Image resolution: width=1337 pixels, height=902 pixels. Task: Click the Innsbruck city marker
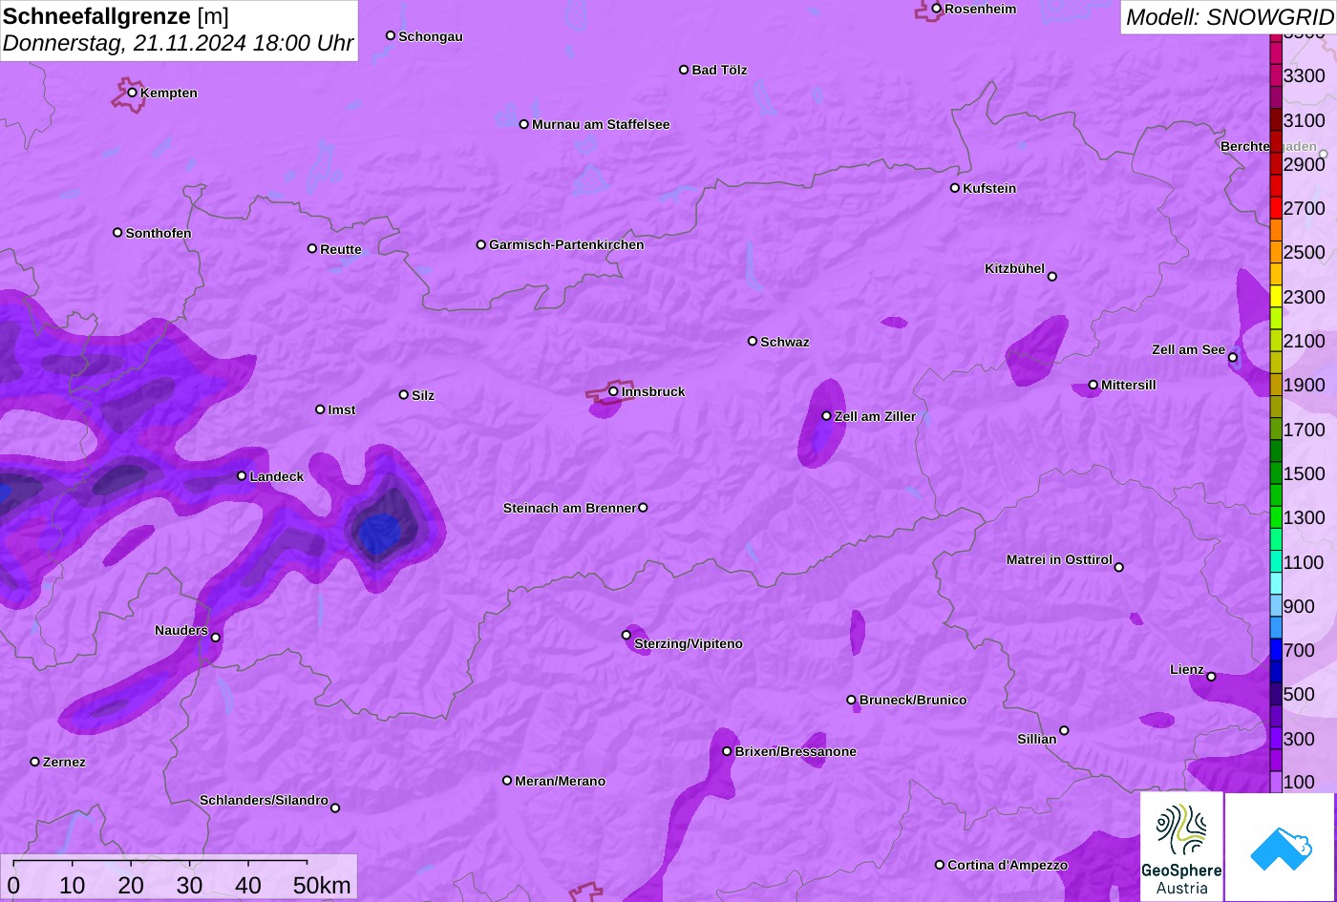click(613, 391)
